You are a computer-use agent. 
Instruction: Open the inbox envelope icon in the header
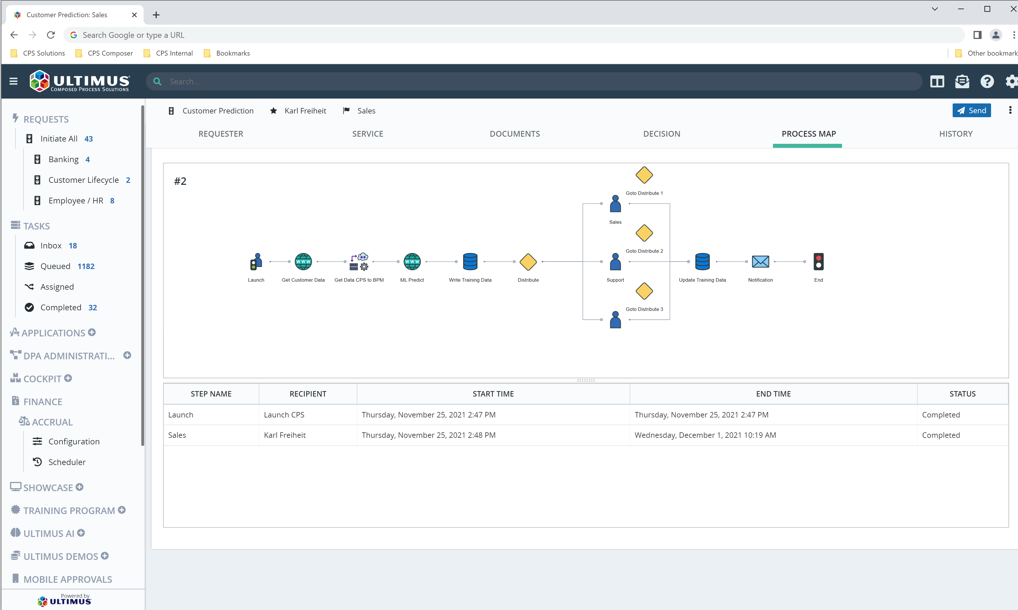coord(962,81)
